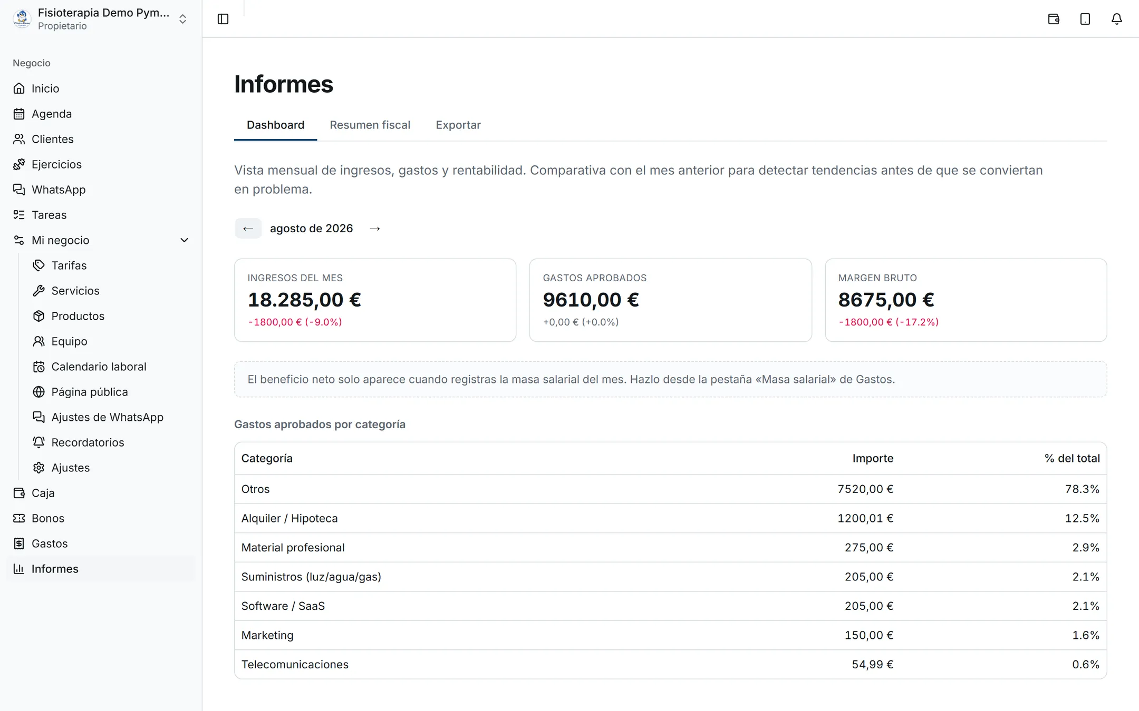The width and height of the screenshot is (1139, 711).
Task: Click the Servicios wrench icon
Action: (38, 291)
